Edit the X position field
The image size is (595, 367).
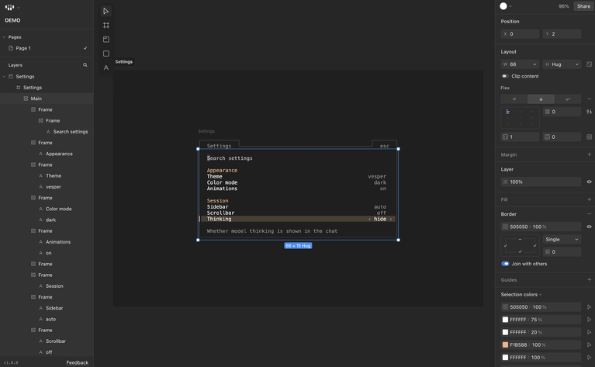click(520, 34)
